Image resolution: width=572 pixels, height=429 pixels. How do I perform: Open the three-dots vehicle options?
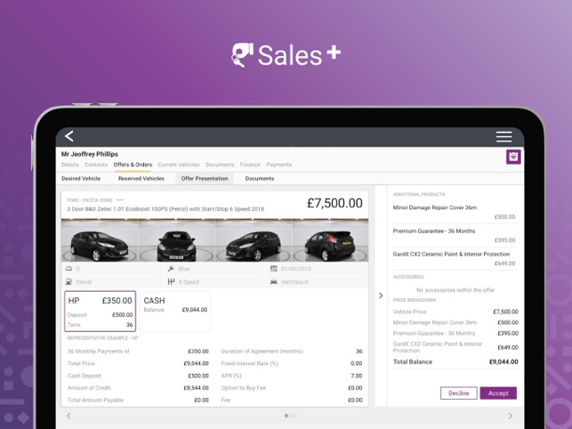coord(120,200)
